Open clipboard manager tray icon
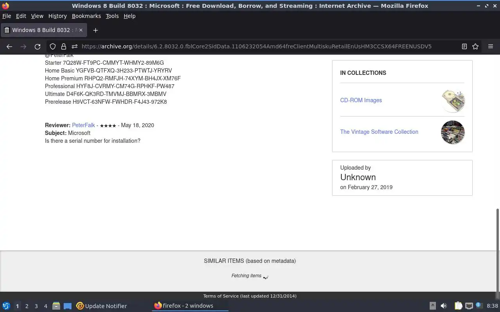Viewport: 500px width, 312px height. point(458,306)
